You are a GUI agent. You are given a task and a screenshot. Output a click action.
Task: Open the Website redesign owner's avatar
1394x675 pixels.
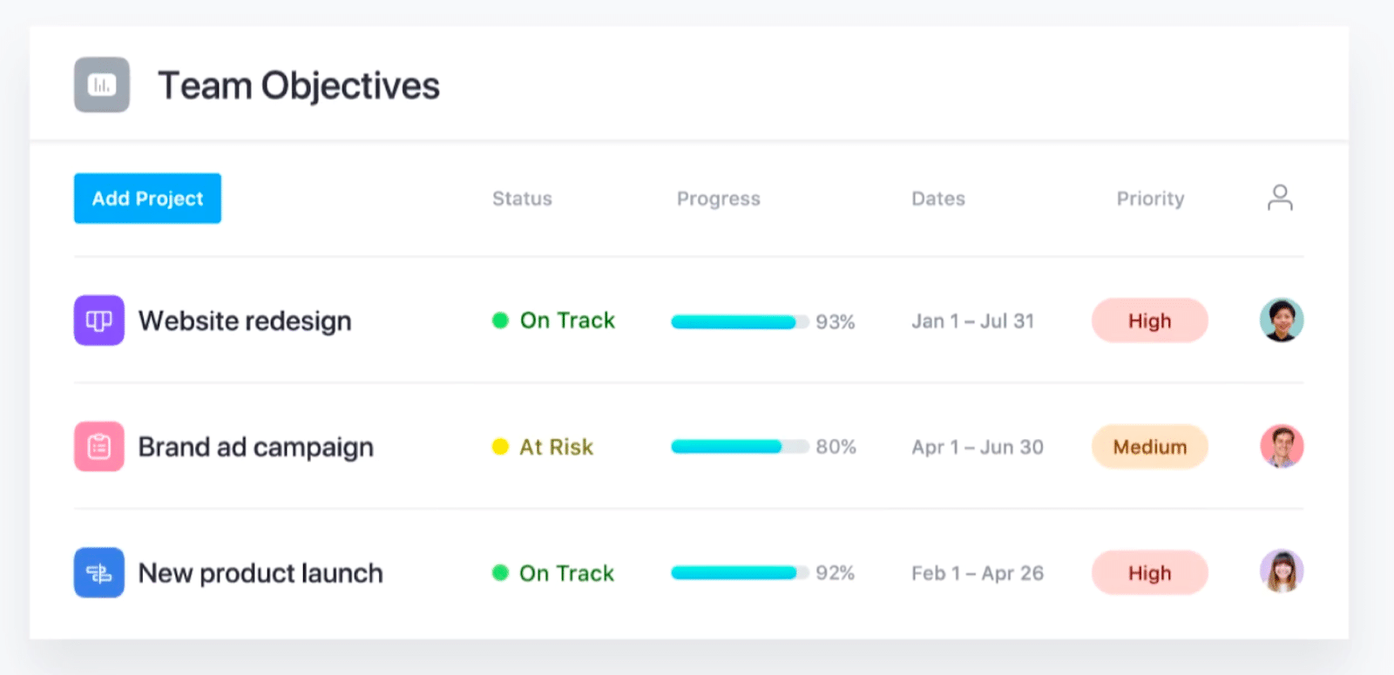[x=1282, y=320]
